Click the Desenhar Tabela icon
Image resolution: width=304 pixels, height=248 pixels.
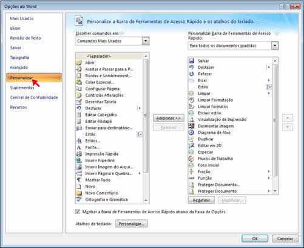(79, 102)
